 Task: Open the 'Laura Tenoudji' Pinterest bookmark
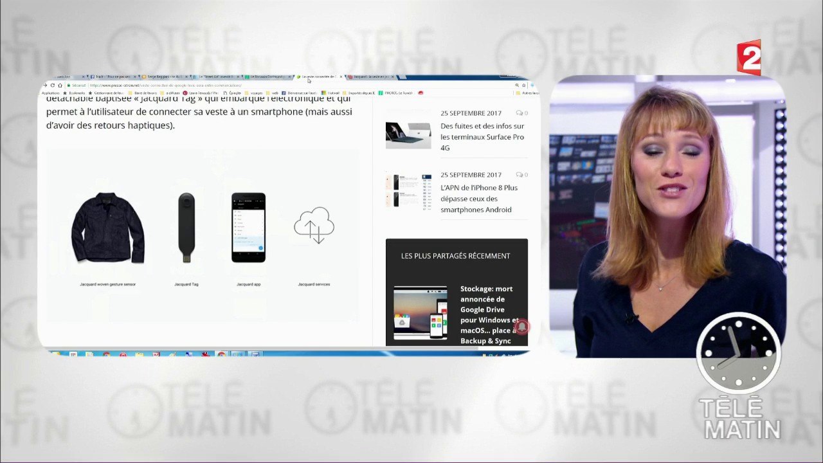click(x=200, y=93)
